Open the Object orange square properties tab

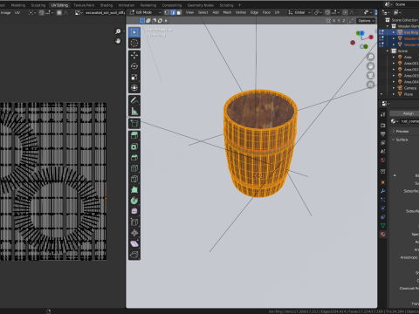point(383,182)
